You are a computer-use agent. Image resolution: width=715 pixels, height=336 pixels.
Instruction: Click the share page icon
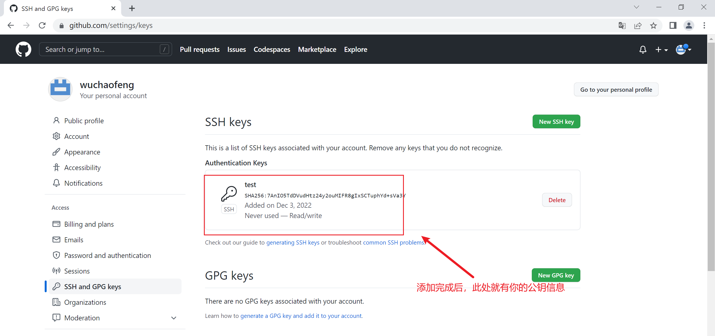coord(638,26)
